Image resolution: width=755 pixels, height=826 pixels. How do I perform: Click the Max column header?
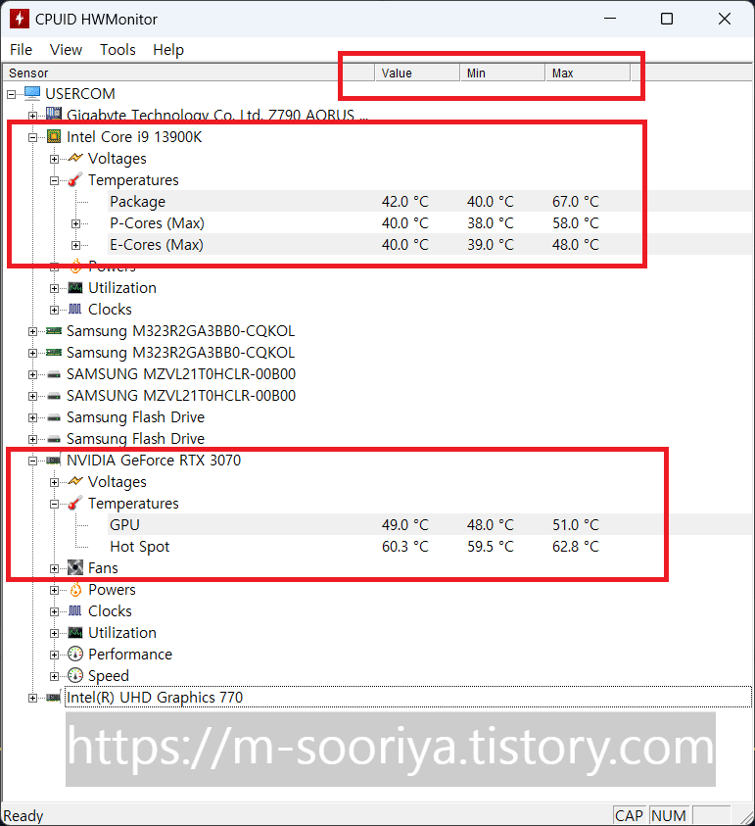coord(588,73)
